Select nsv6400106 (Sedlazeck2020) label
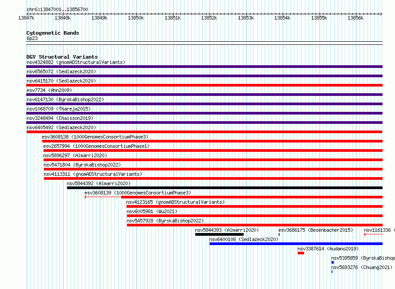 [x=244, y=239]
